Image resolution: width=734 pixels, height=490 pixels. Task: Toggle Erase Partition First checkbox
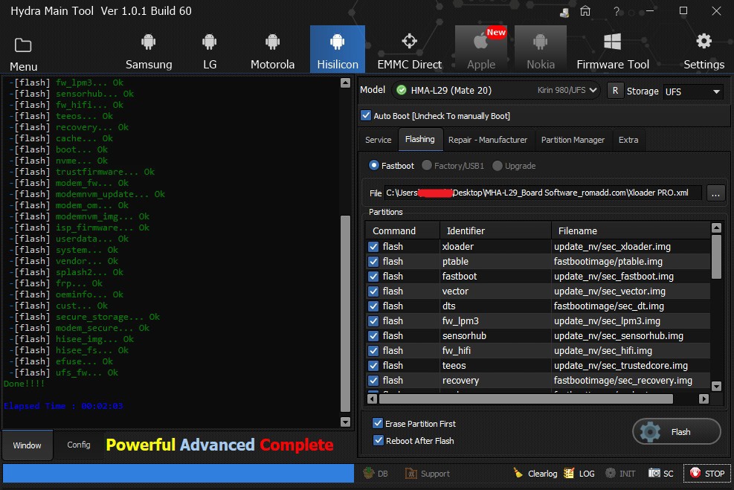tap(377, 424)
